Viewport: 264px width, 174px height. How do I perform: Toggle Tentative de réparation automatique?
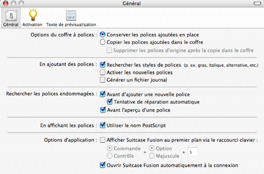110,102
